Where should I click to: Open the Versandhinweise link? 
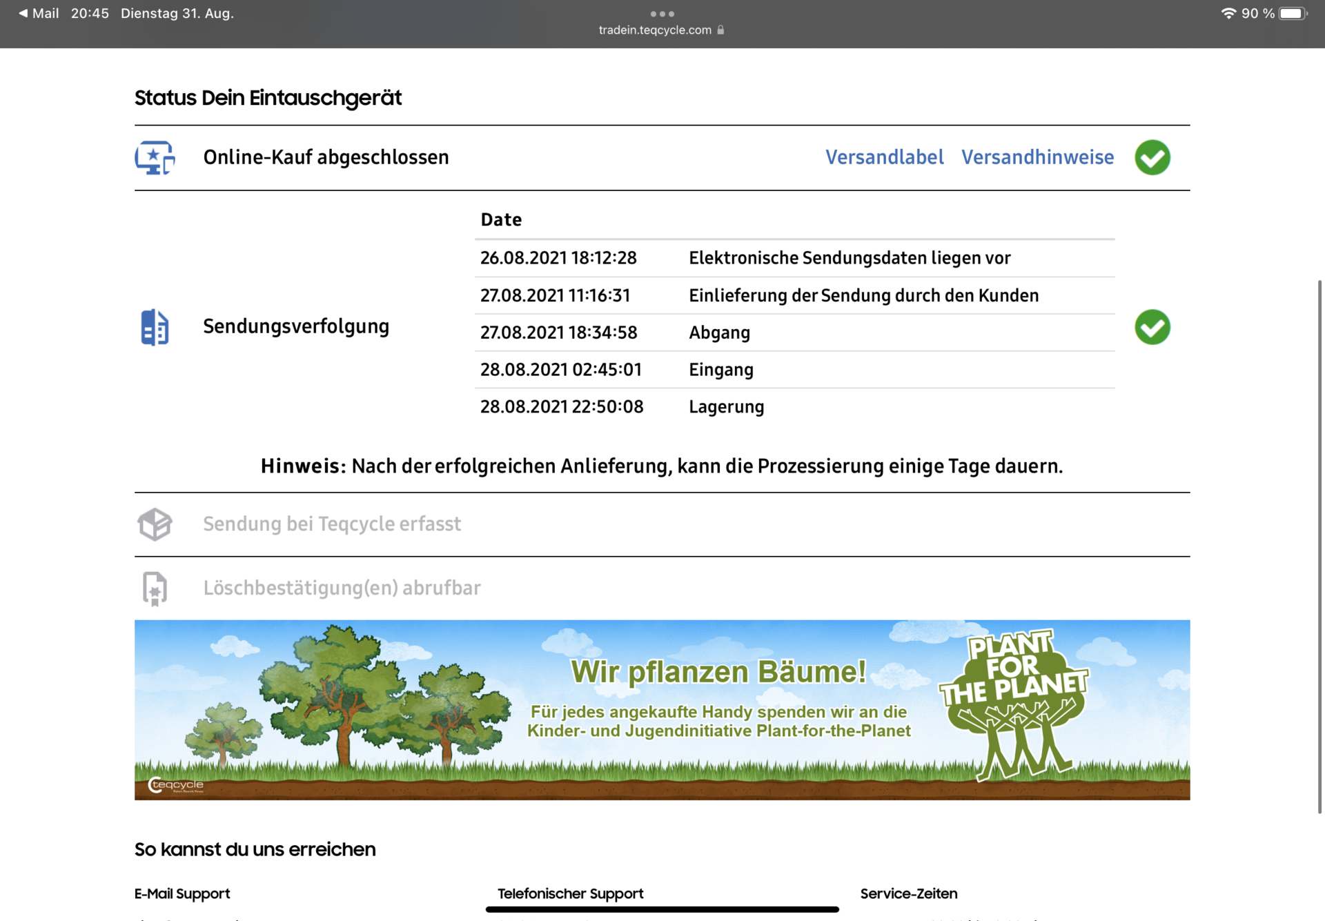click(1038, 157)
